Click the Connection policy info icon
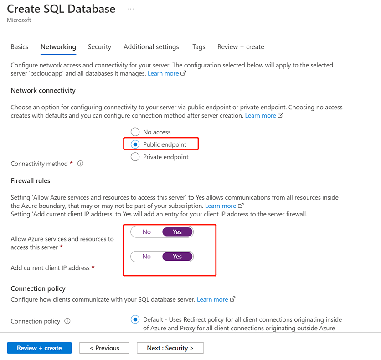381x360 pixels. click(67, 321)
